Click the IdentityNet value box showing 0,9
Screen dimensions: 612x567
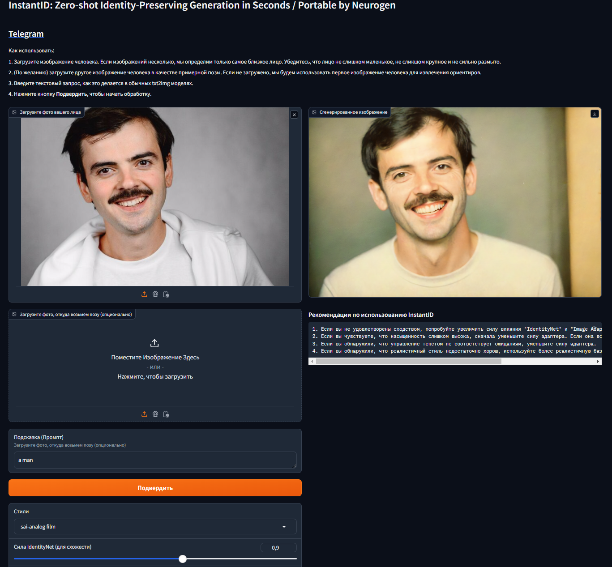(278, 548)
